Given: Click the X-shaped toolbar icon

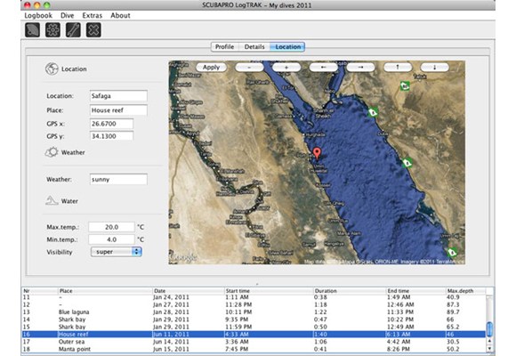Looking at the screenshot, I should click(93, 30).
